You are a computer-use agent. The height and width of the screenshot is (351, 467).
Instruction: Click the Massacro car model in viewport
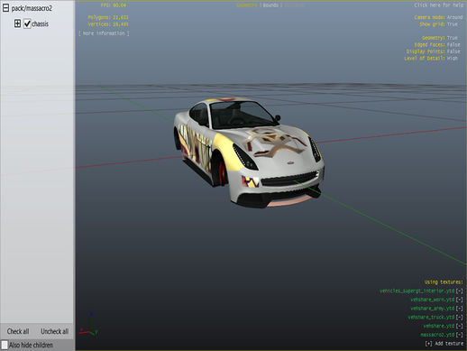point(248,152)
